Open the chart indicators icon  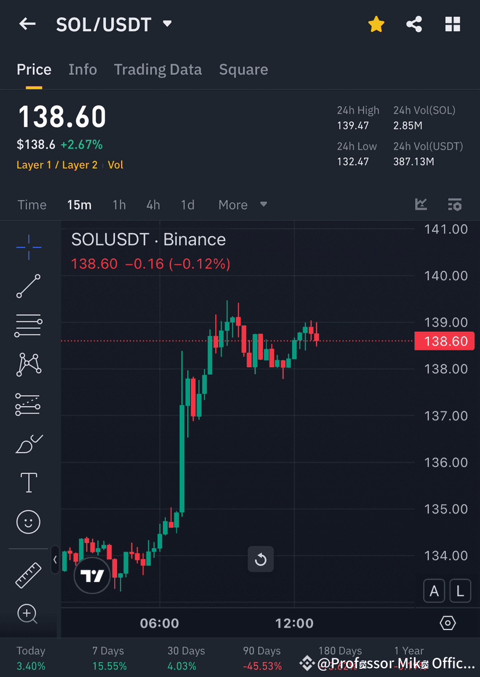pyautogui.click(x=421, y=204)
